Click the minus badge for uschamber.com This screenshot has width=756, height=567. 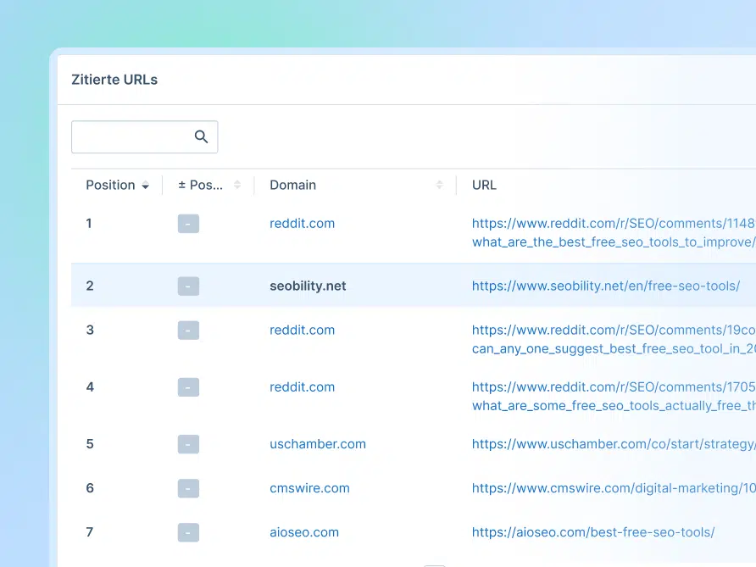click(x=188, y=443)
